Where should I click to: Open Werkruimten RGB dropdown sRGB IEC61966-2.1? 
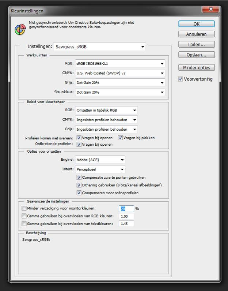(x=120, y=63)
